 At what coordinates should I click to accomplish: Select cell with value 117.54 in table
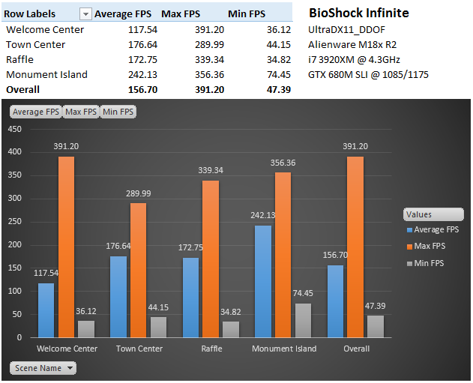pyautogui.click(x=142, y=29)
